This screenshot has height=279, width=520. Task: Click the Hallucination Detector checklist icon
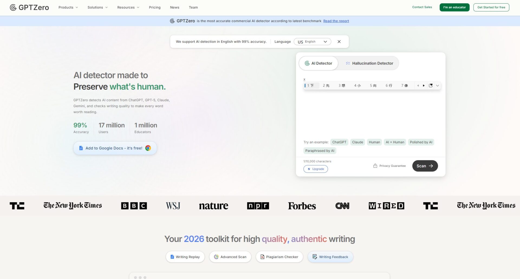coord(348,63)
